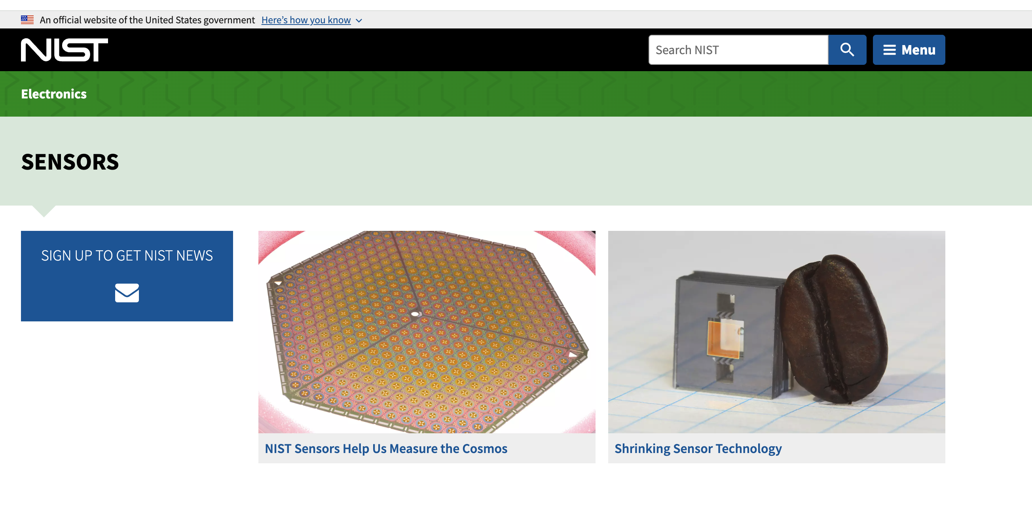Open the Menu button
Viewport: 1032px width, 506px height.
coord(909,50)
